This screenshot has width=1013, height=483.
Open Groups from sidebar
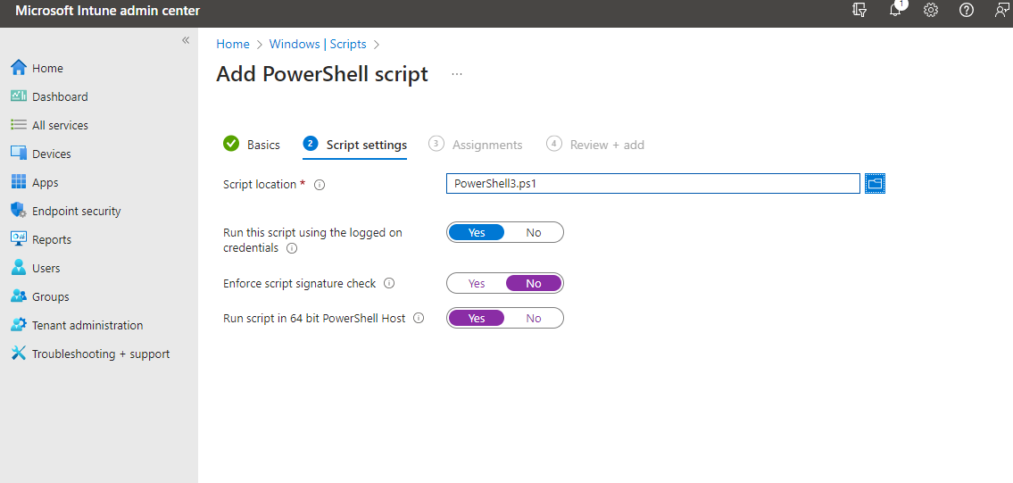(x=50, y=296)
